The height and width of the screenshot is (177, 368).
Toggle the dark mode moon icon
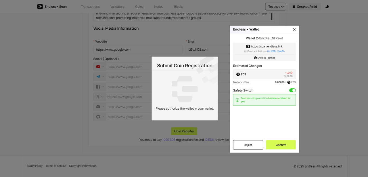(327, 7)
